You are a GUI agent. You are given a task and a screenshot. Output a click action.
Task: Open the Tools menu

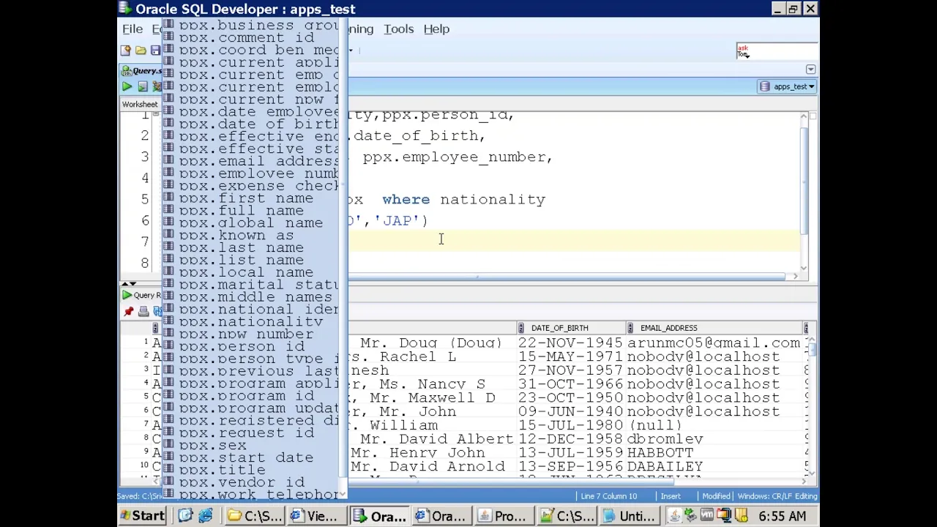[398, 29]
